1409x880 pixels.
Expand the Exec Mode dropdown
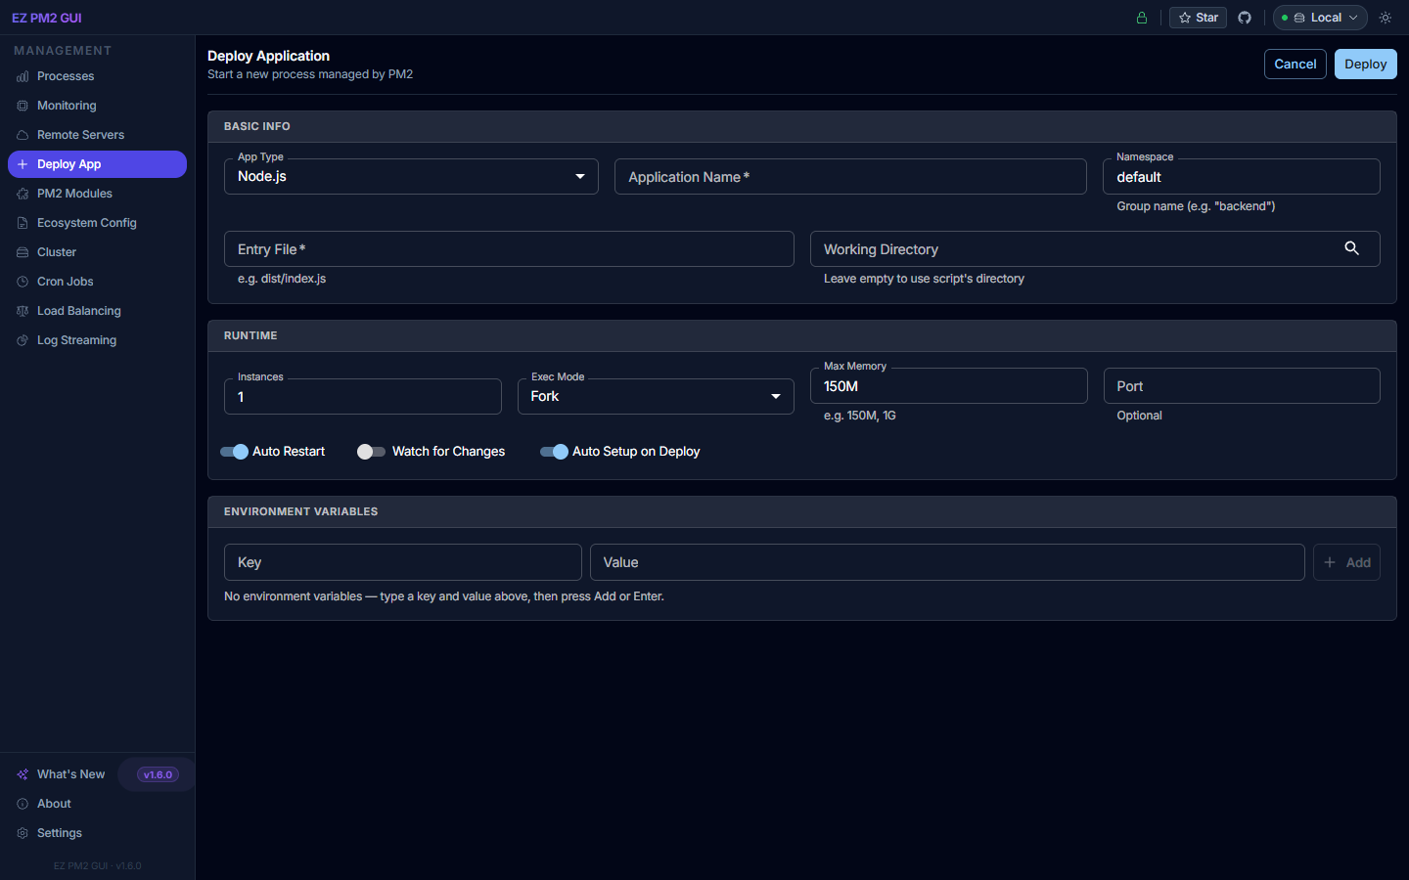coord(656,397)
